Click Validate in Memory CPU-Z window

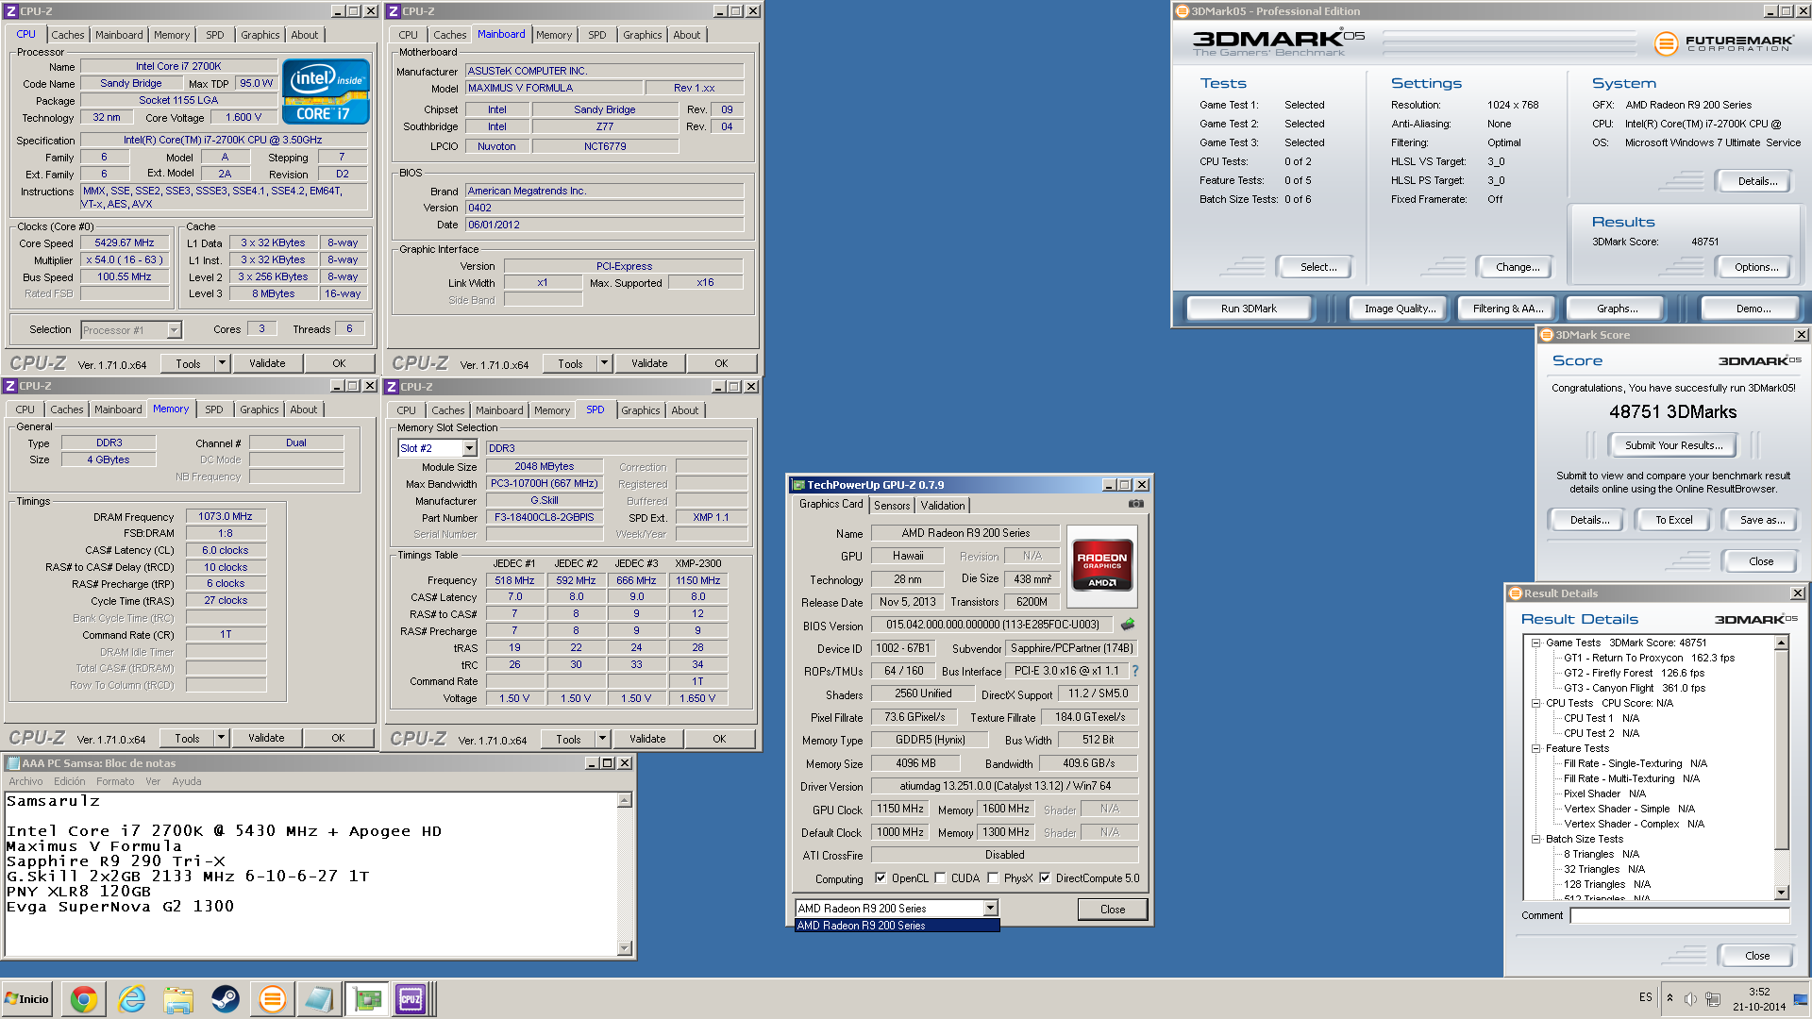click(266, 738)
